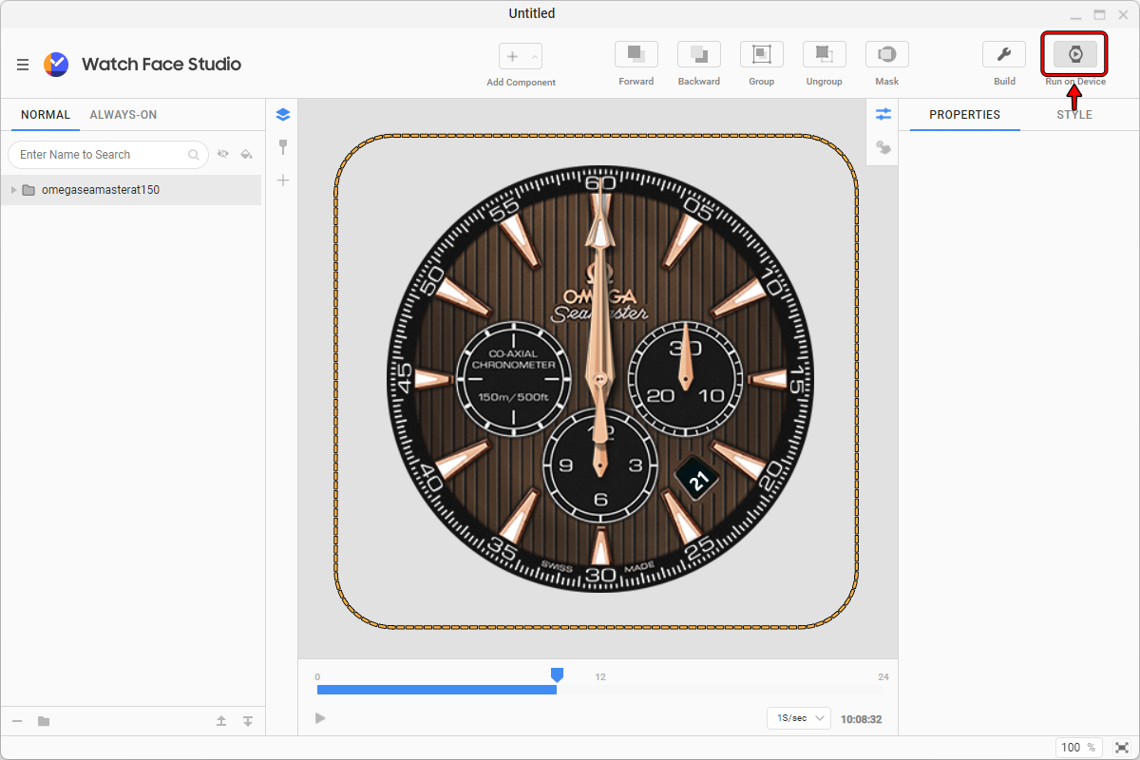Image resolution: width=1140 pixels, height=760 pixels.
Task: Run the watch face on device
Action: pyautogui.click(x=1075, y=54)
